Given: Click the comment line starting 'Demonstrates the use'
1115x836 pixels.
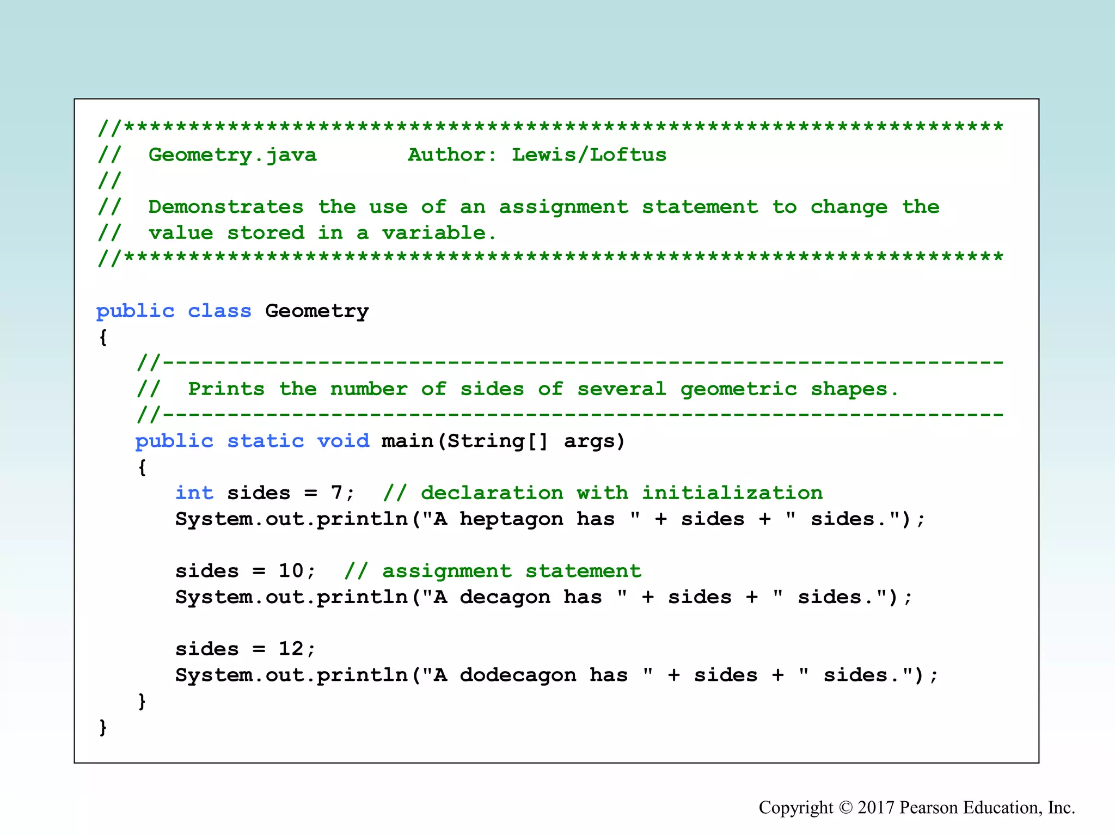Looking at the screenshot, I should 518,207.
